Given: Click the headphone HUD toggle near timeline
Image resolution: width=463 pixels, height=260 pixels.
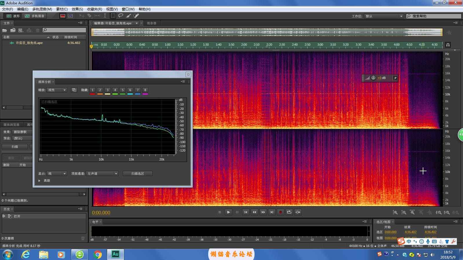Looking at the screenshot, I should 448,45.
